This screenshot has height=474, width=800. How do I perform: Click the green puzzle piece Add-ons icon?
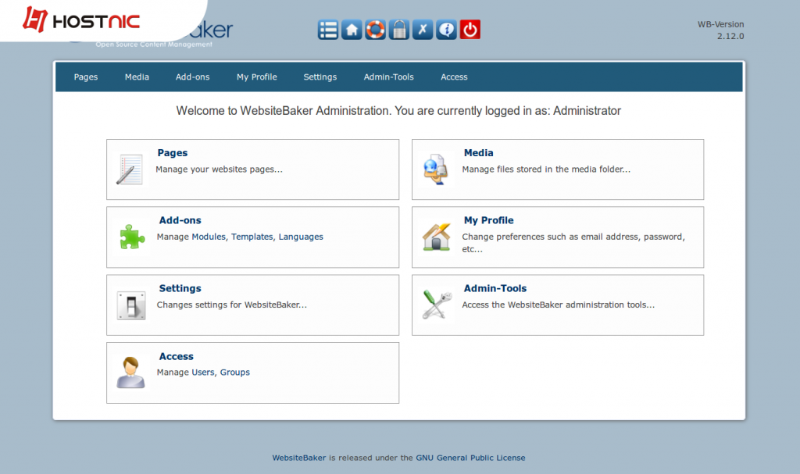(131, 237)
